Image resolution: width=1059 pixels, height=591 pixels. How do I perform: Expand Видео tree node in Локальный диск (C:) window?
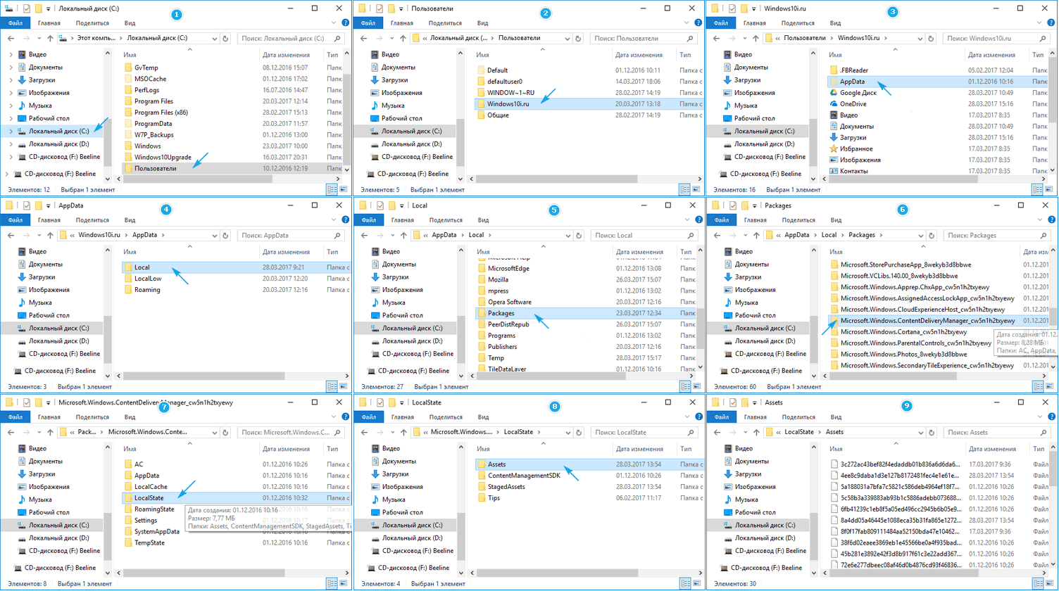coord(11,55)
